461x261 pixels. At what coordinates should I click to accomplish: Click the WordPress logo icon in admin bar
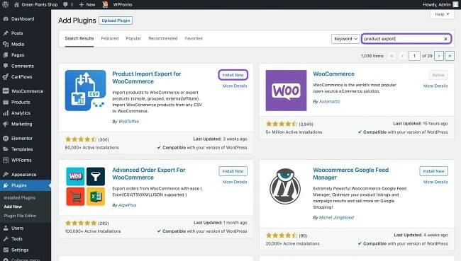tap(5, 4)
